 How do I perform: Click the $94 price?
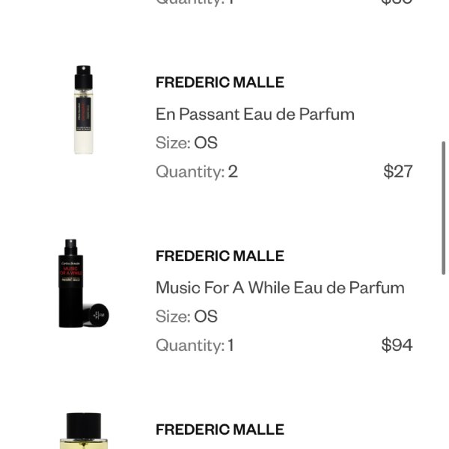(x=397, y=345)
